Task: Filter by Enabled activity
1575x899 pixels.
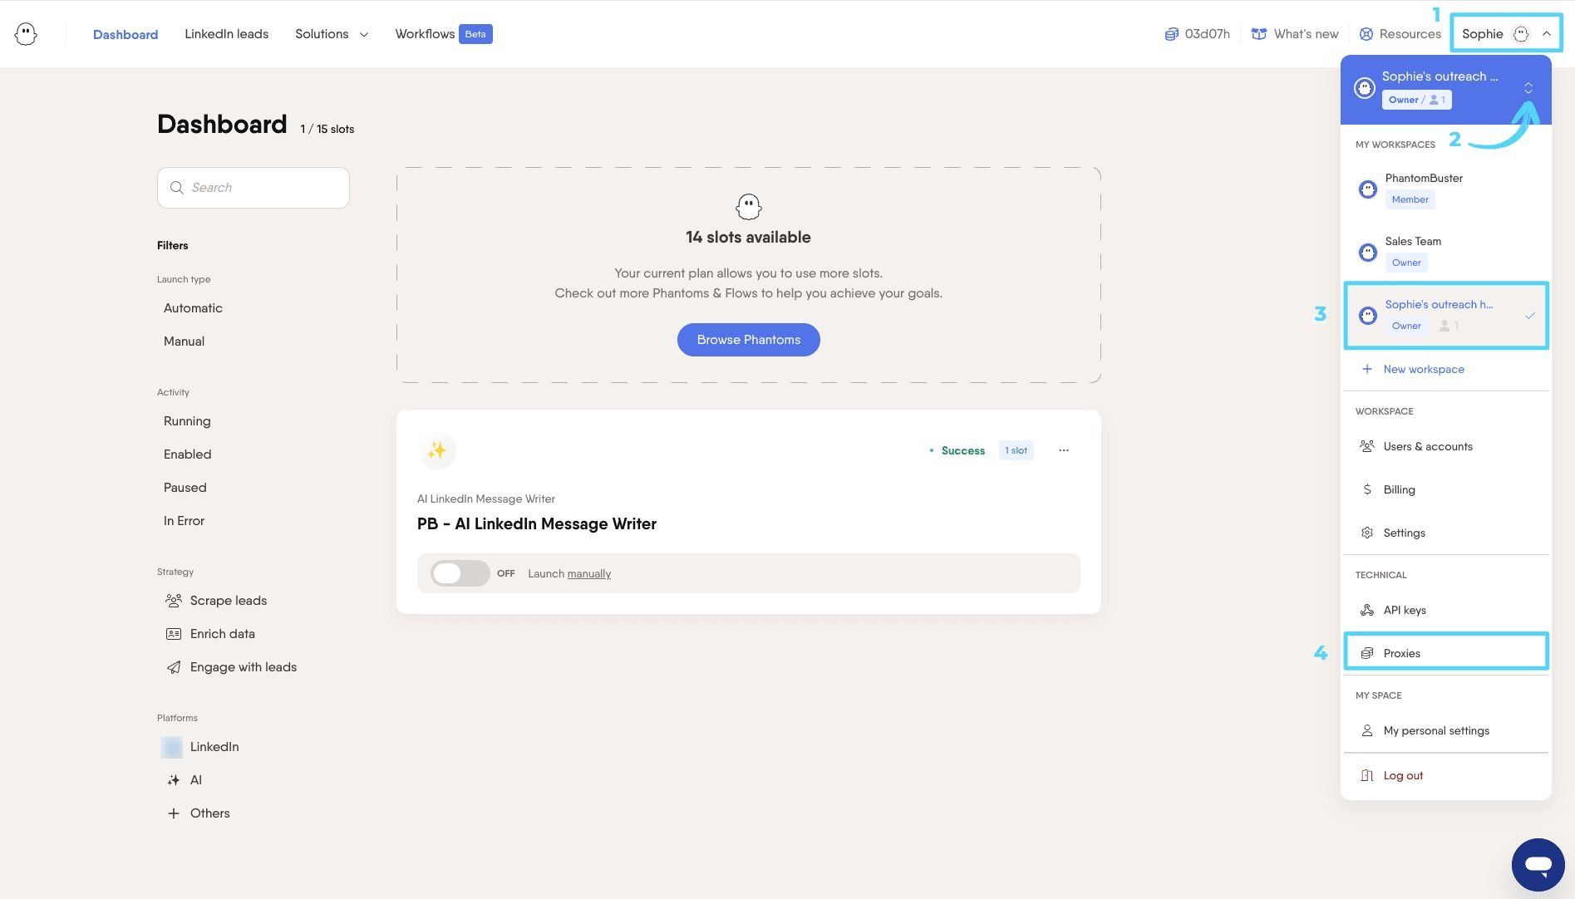Action: click(x=187, y=454)
